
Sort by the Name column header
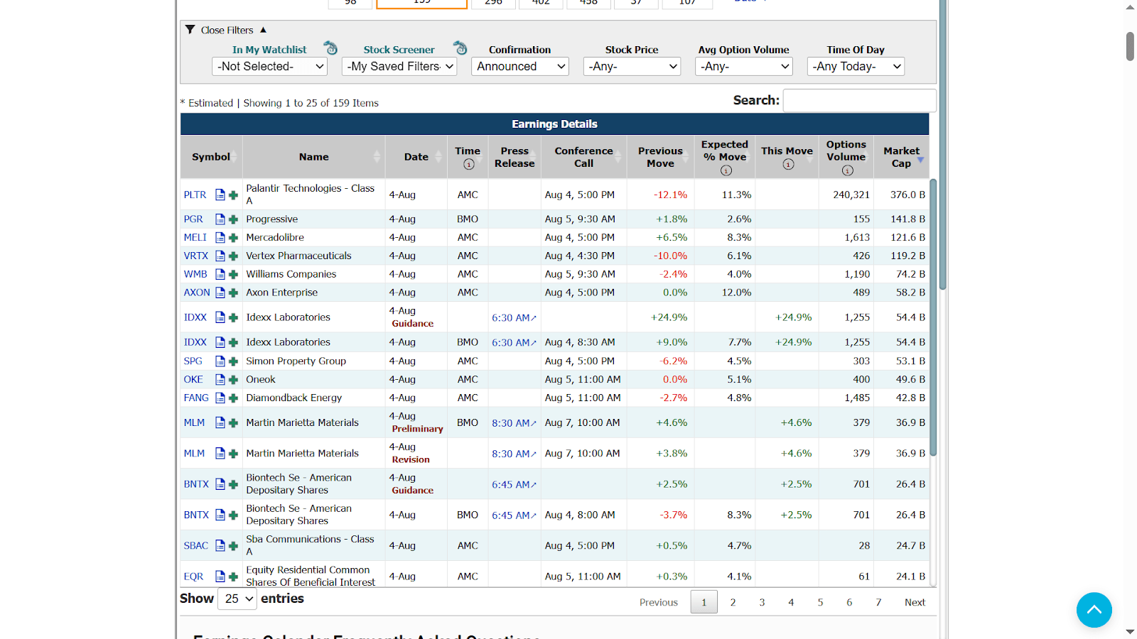313,157
